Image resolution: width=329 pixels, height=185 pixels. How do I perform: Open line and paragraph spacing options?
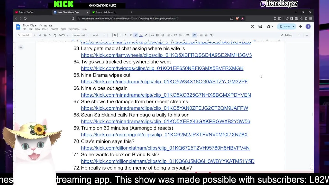(x=176, y=35)
